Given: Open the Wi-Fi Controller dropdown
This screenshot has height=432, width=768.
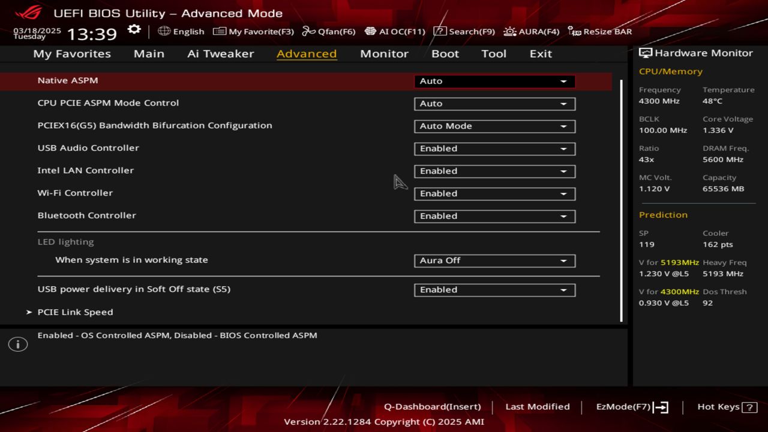Looking at the screenshot, I should [x=494, y=194].
